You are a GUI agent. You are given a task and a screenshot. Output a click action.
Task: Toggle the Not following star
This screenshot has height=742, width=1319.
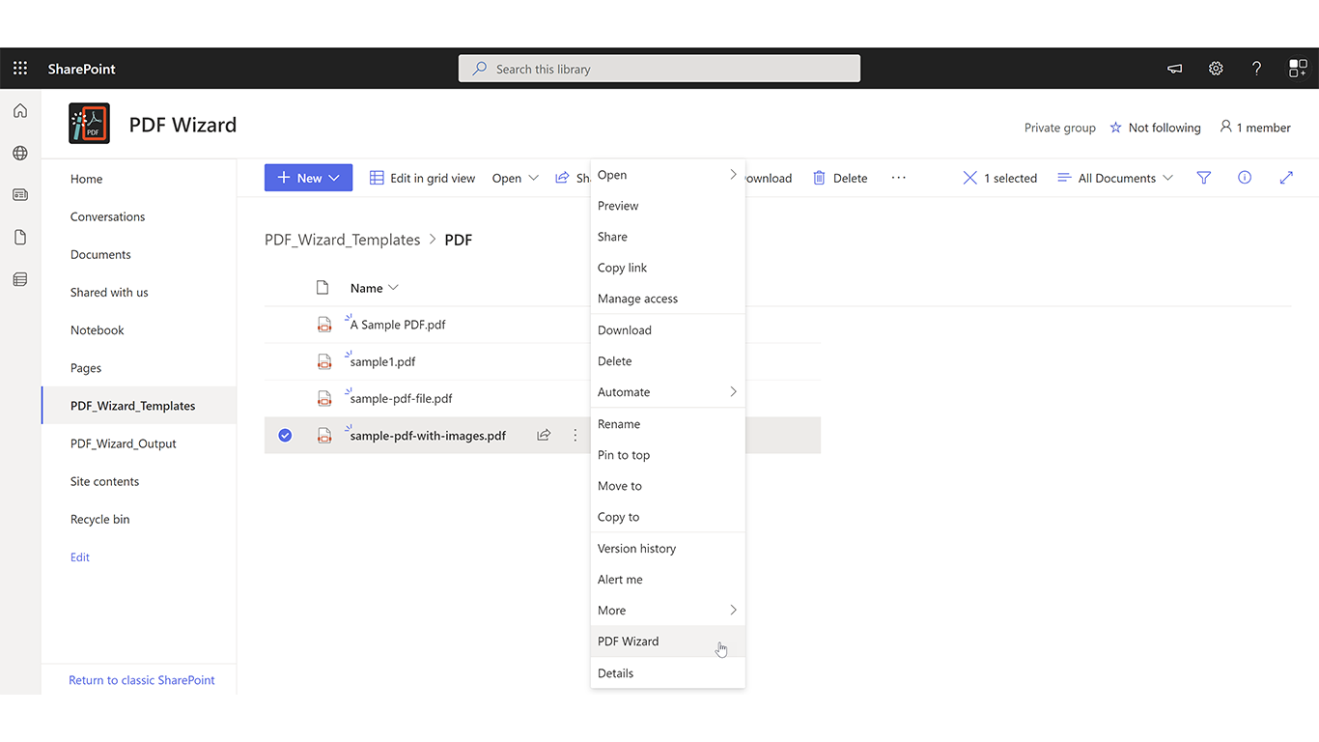coord(1116,128)
